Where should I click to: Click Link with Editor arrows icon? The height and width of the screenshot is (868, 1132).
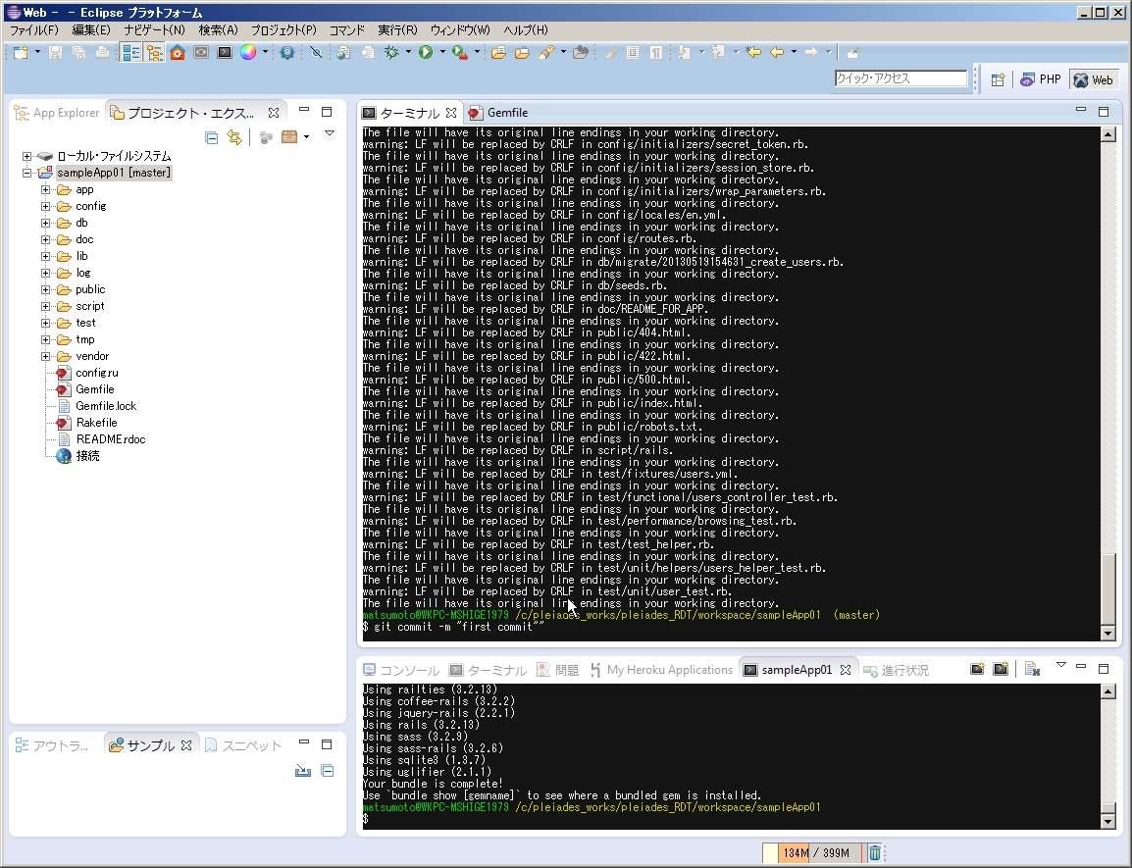tap(234, 137)
